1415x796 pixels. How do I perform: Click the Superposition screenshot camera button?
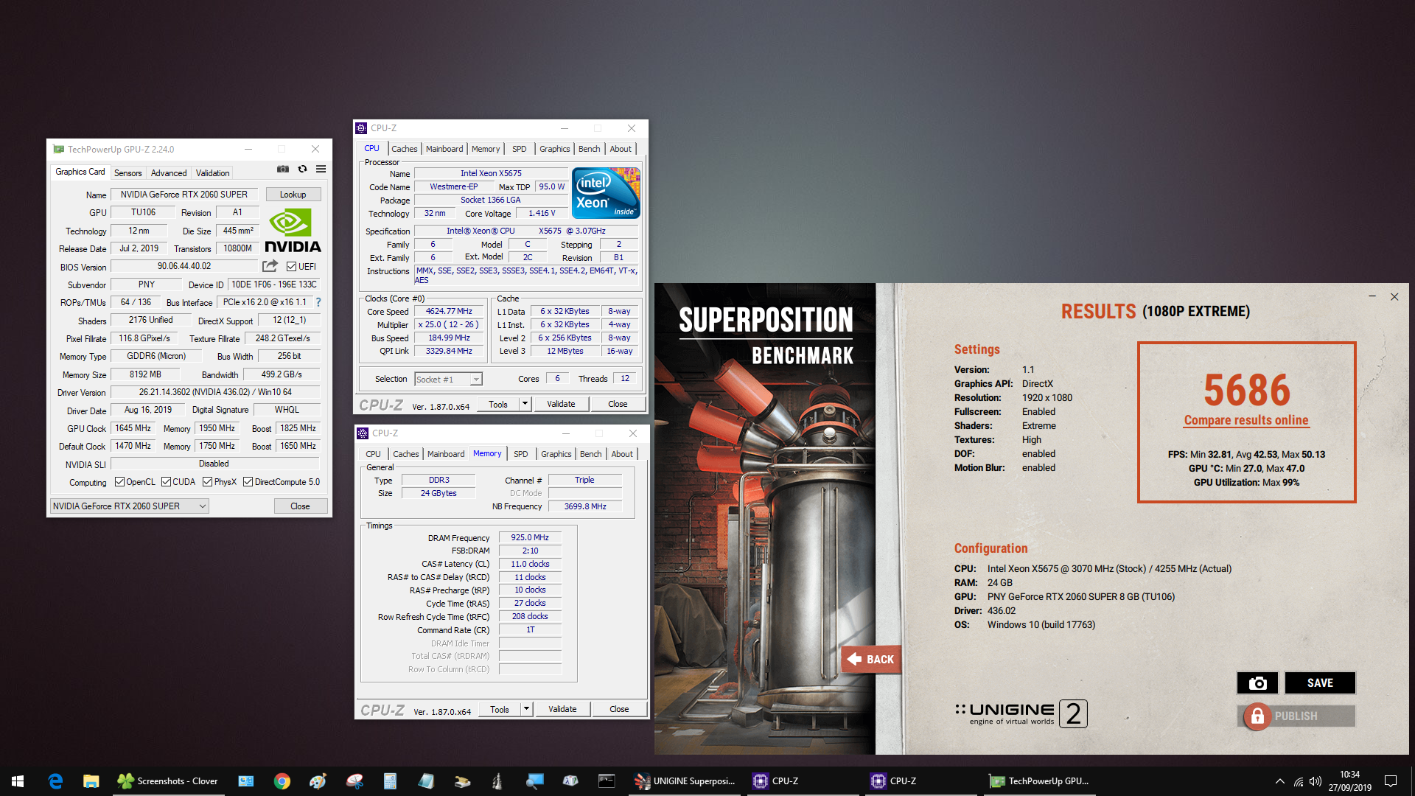point(1257,683)
